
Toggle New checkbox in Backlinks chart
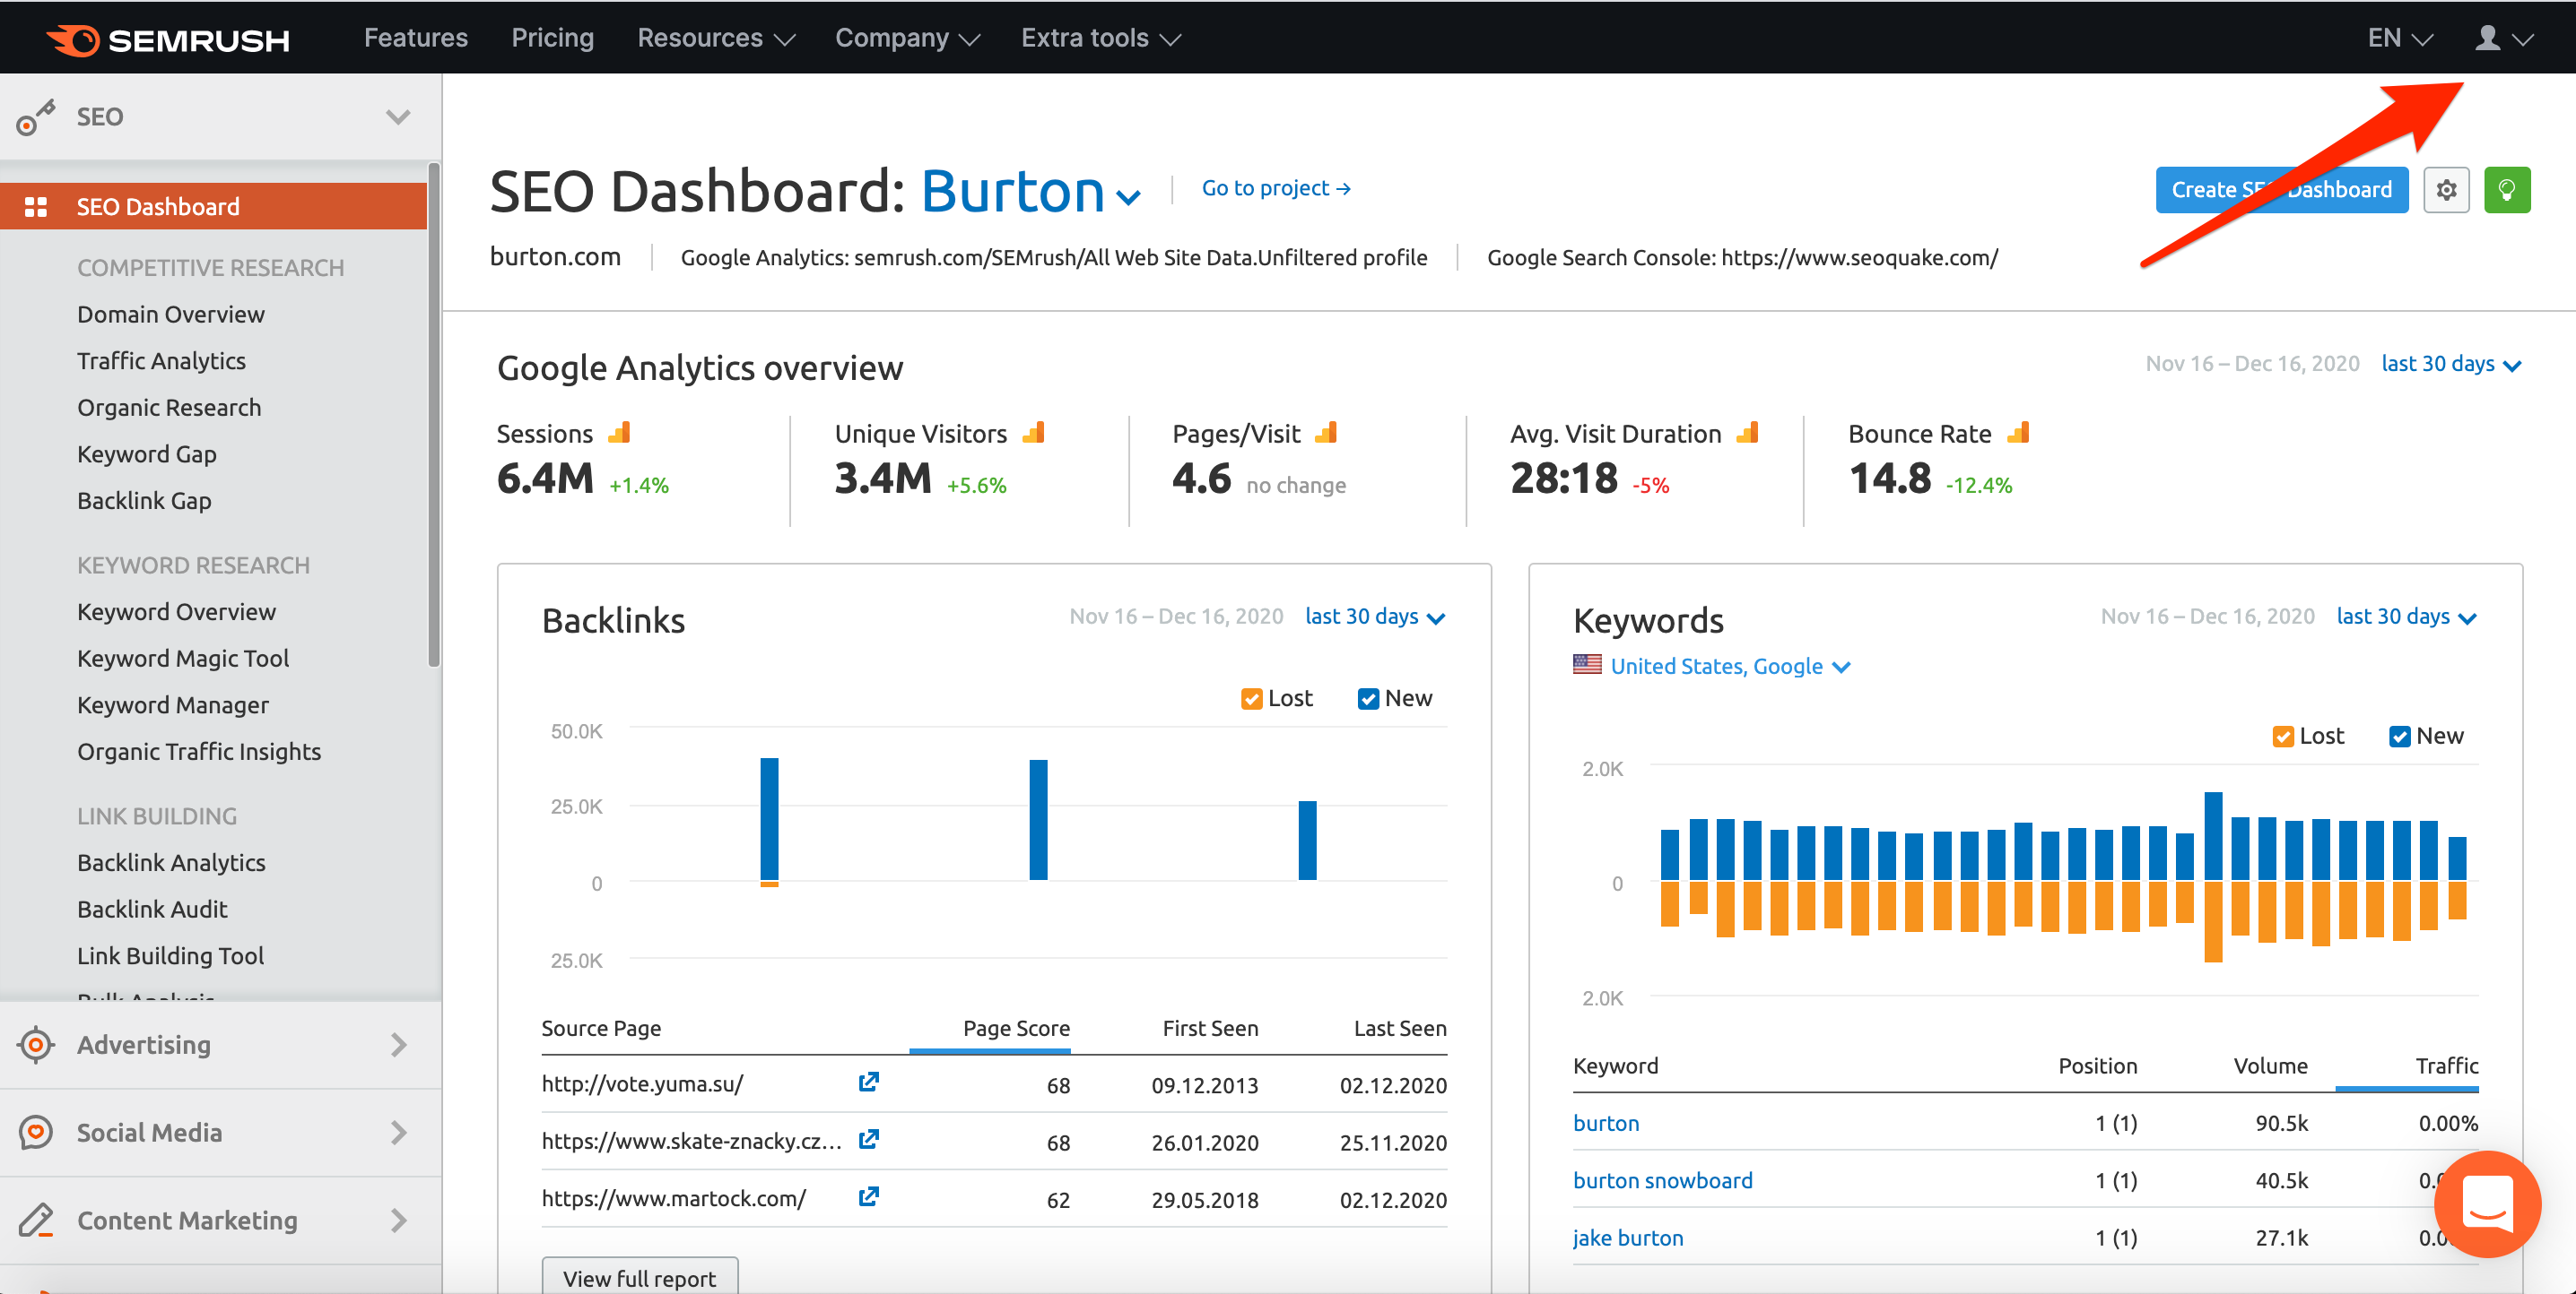click(1367, 698)
